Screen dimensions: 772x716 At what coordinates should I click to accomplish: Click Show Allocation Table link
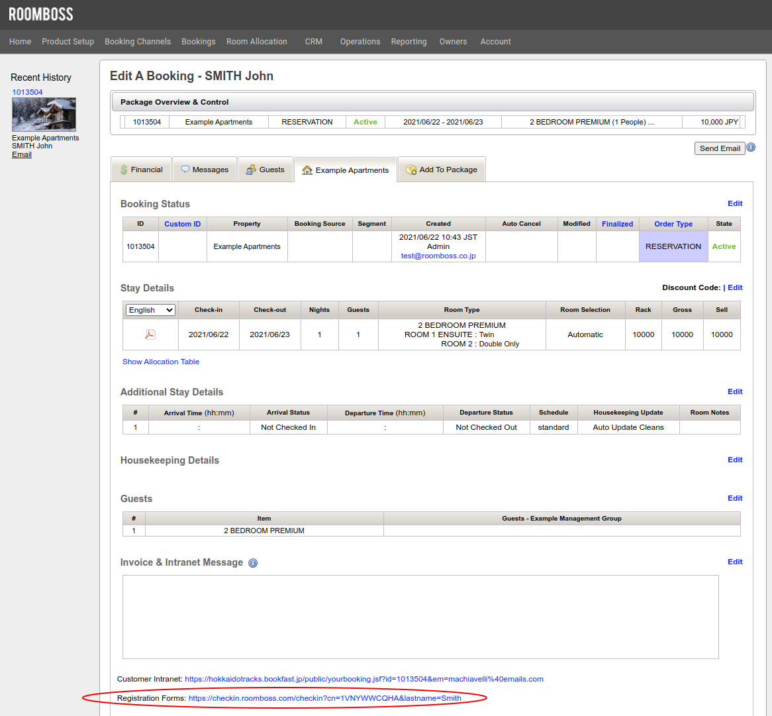point(161,362)
